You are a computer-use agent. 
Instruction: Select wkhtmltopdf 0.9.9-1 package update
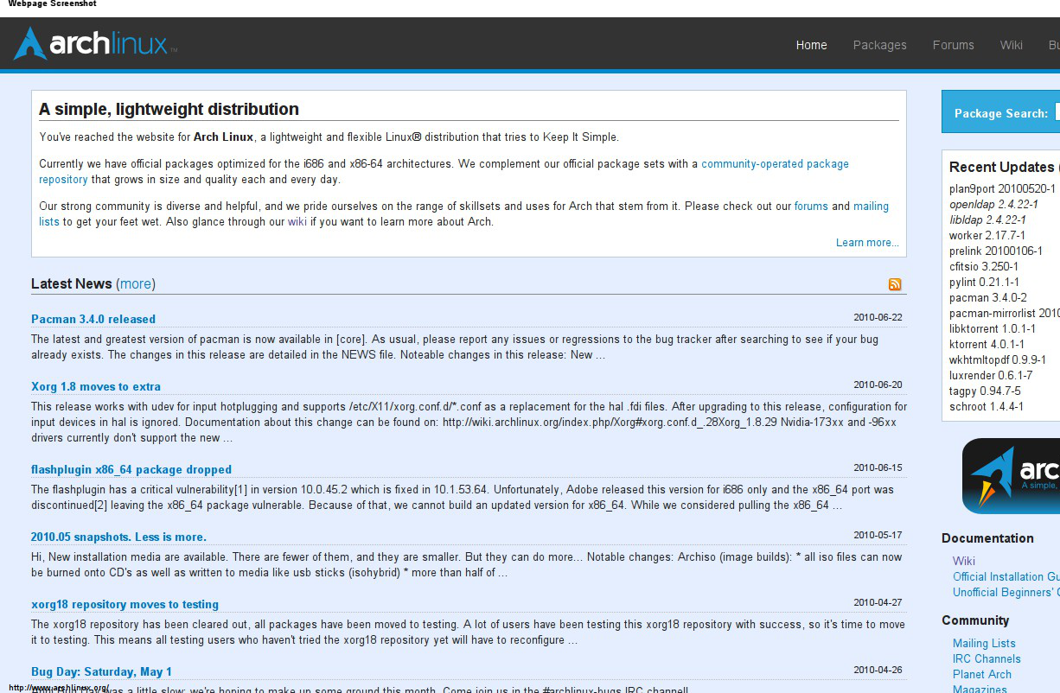pyautogui.click(x=998, y=359)
